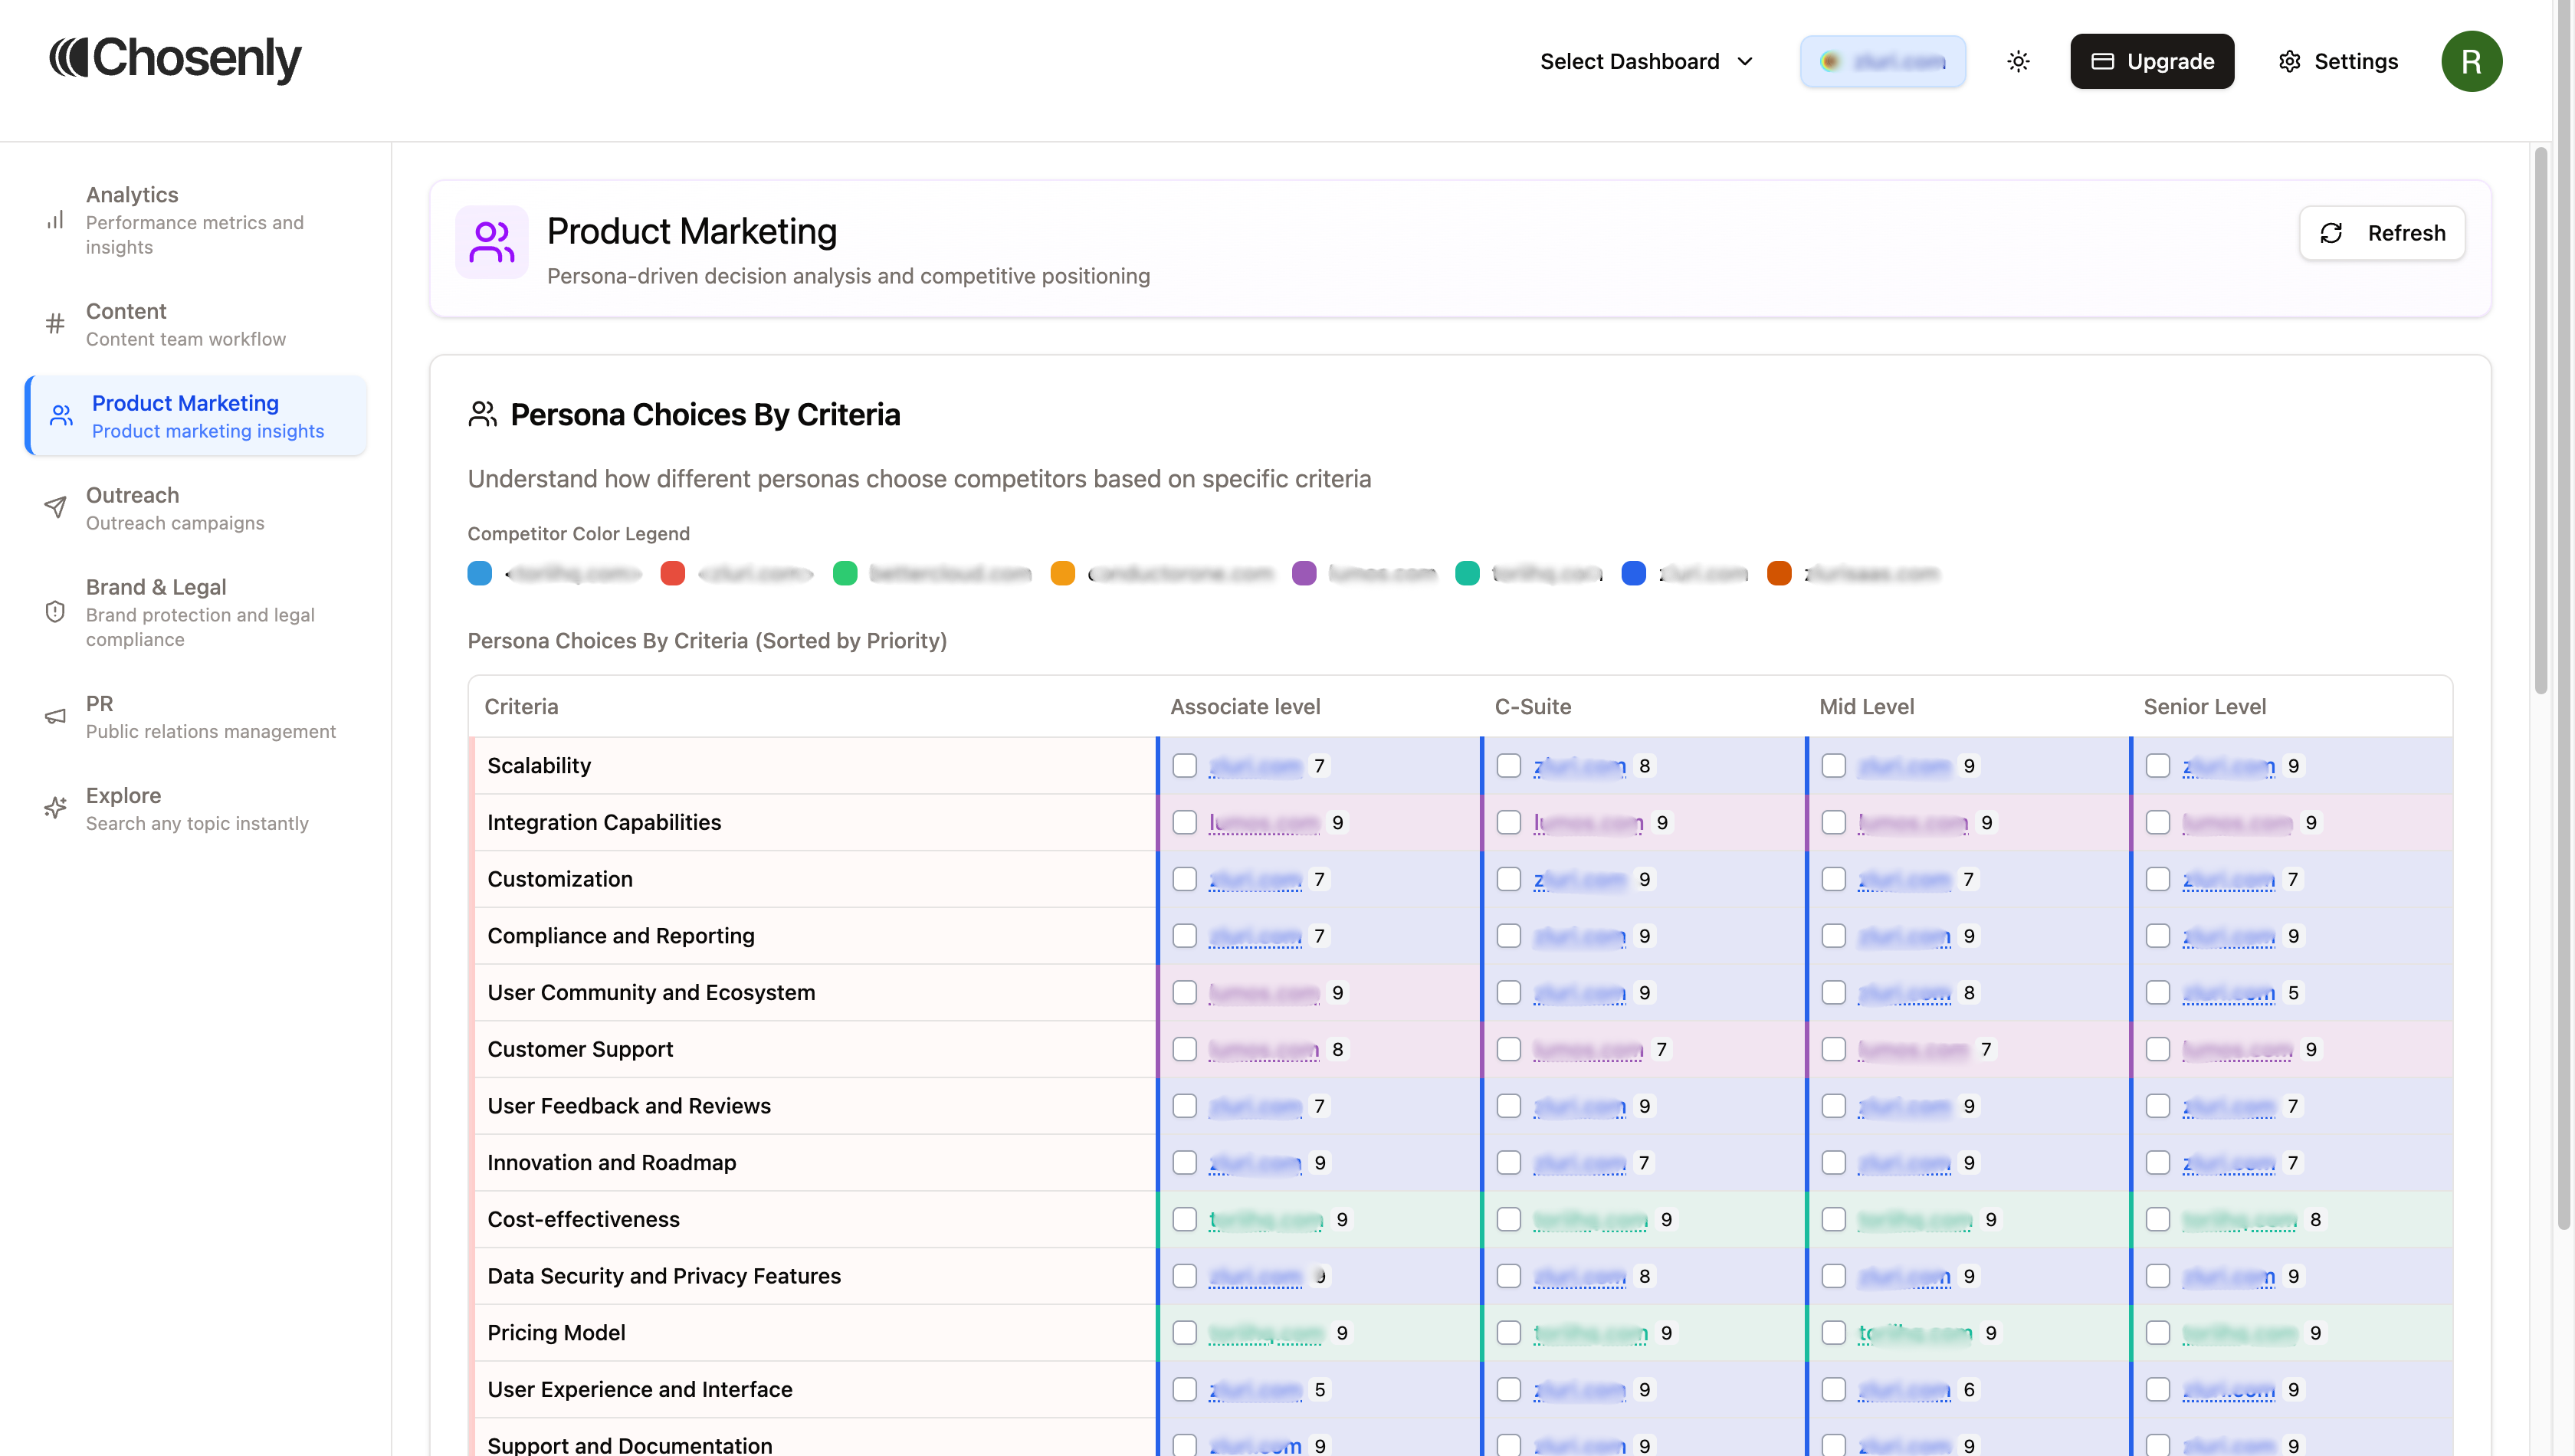The width and height of the screenshot is (2575, 1456).
Task: Check the Scalability Associate level checkbox
Action: (x=1185, y=766)
